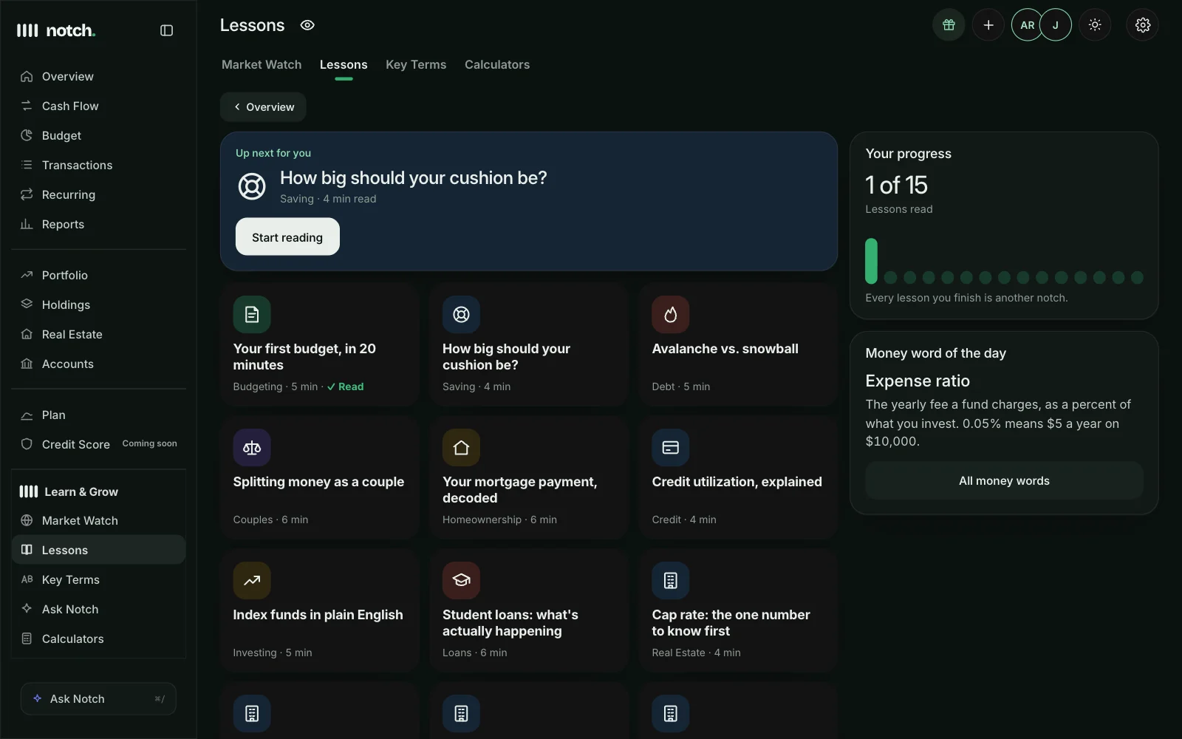Open Recurring in sidebar
The height and width of the screenshot is (739, 1182).
[x=99, y=195]
